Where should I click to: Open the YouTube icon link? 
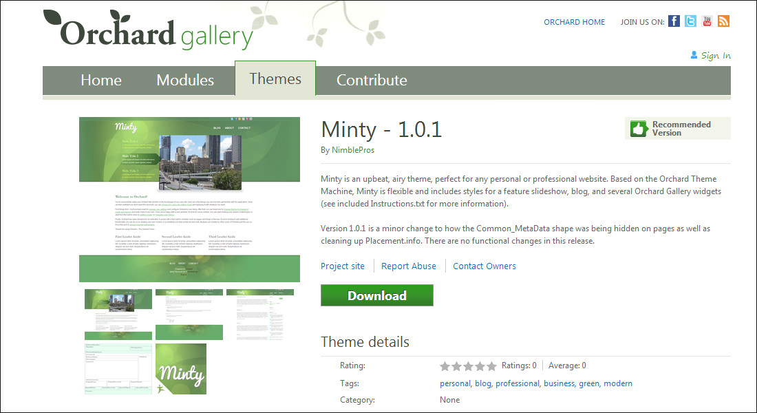pos(707,21)
